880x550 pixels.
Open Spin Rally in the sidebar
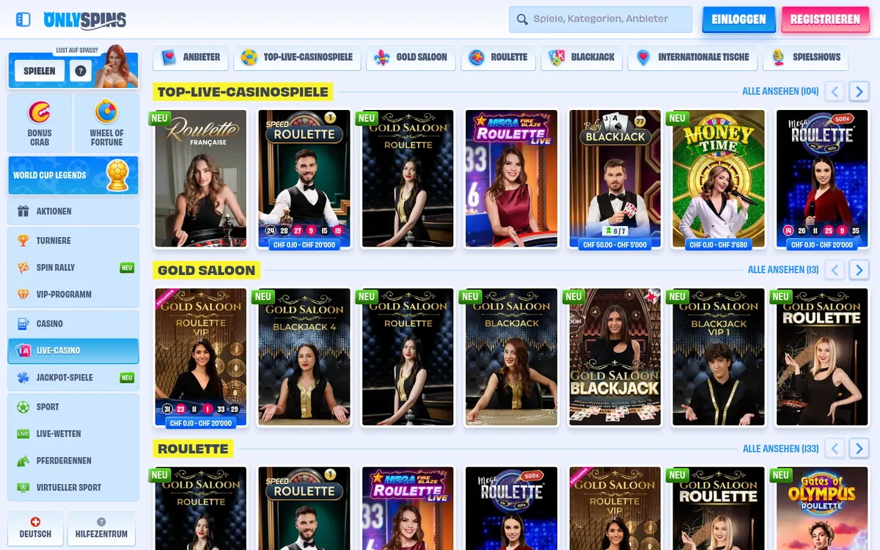tap(73, 268)
